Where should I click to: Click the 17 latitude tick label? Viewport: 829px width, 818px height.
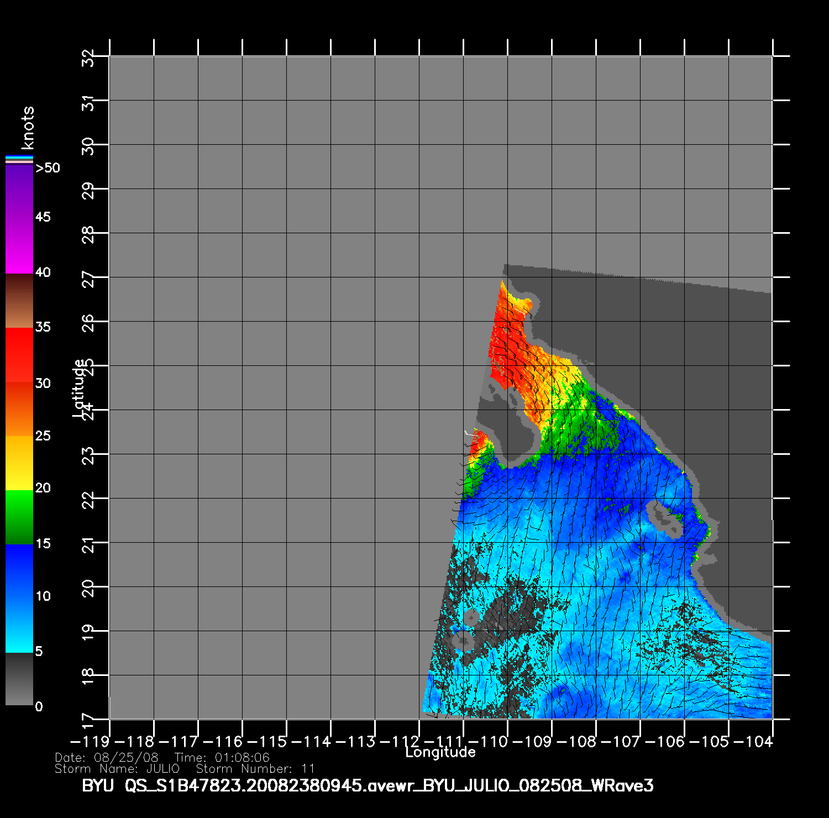(x=88, y=720)
